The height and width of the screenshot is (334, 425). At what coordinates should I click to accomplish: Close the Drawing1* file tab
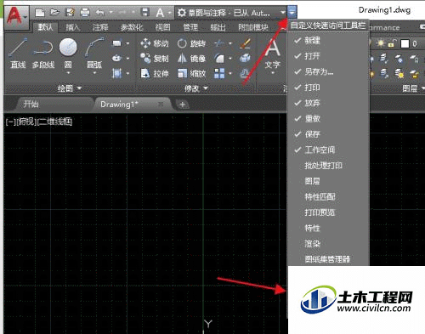pyautogui.click(x=161, y=105)
